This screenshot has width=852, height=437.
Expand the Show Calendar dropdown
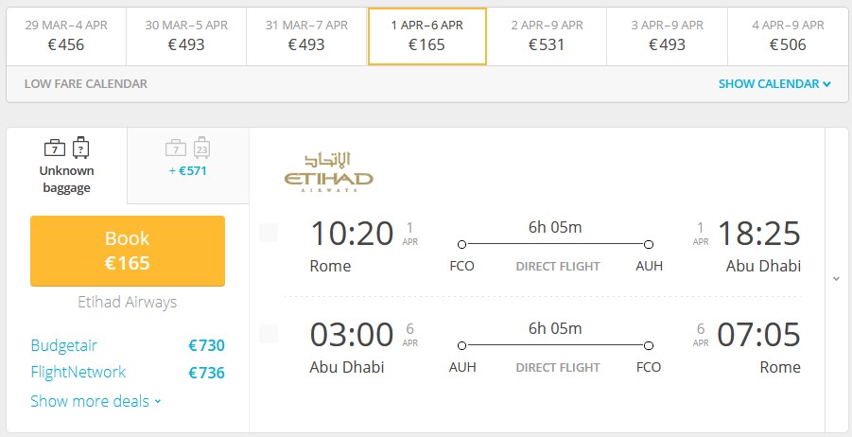tap(774, 83)
